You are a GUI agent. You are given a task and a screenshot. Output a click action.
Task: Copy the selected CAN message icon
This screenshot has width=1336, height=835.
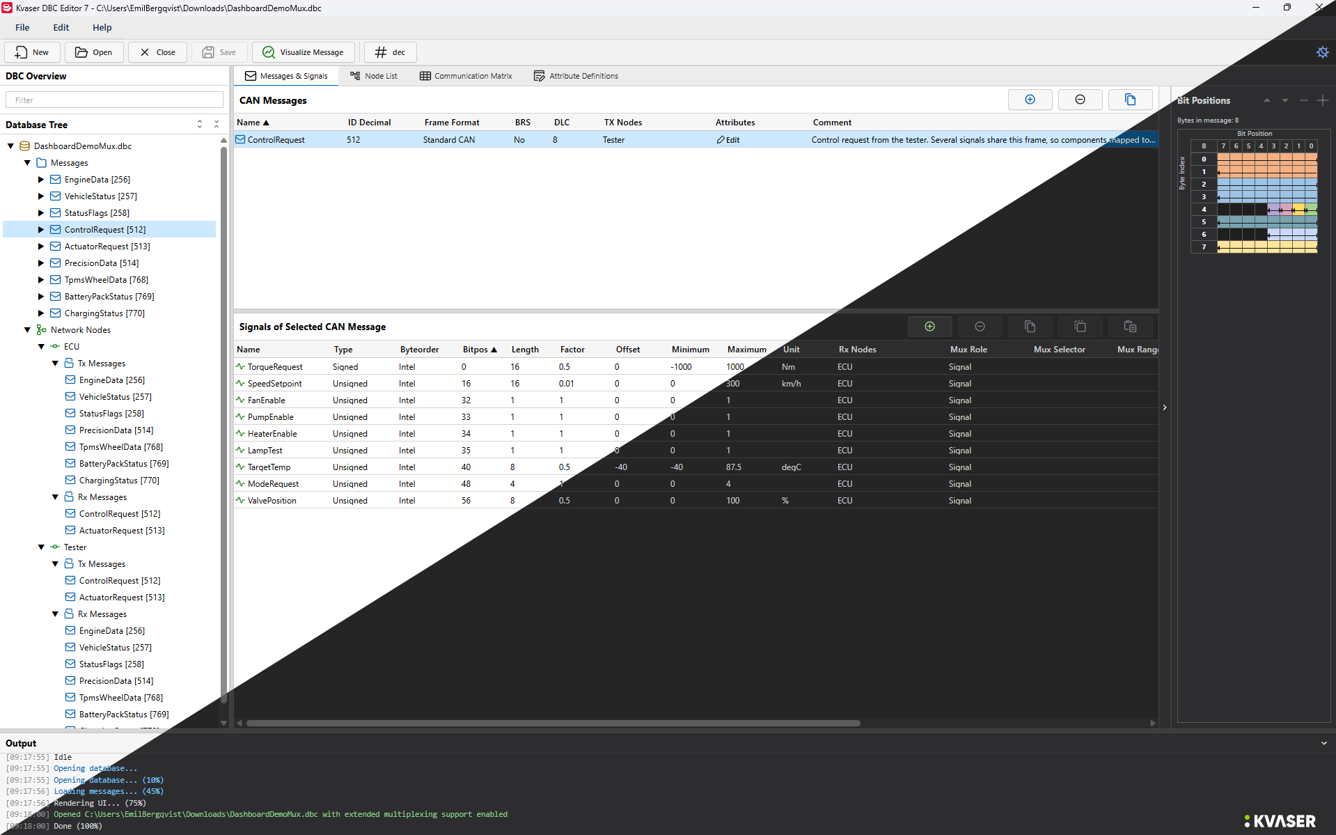(x=1130, y=100)
